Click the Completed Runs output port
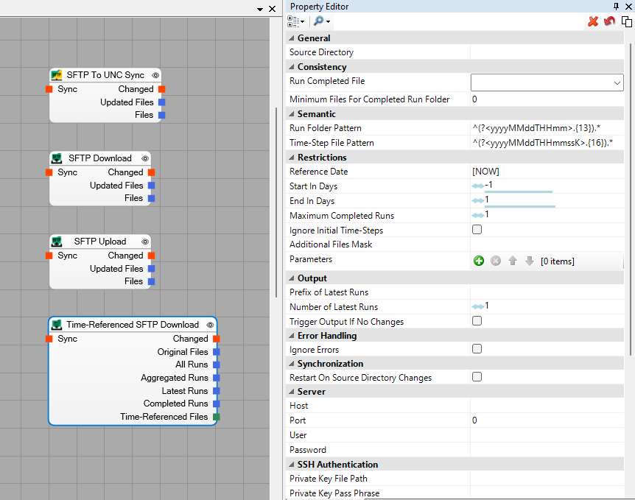Screen dimensions: 635x500 tap(217, 404)
